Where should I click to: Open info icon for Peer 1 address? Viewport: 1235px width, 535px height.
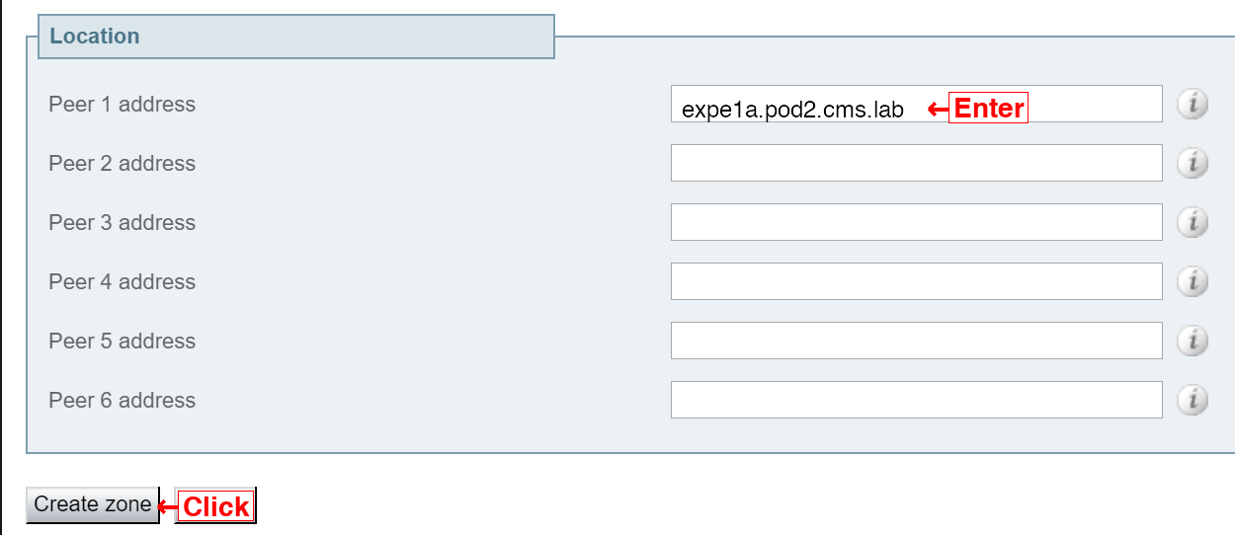[x=1193, y=104]
